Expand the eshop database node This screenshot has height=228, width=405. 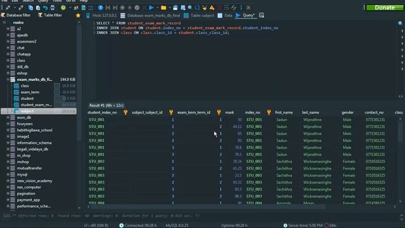8,73
